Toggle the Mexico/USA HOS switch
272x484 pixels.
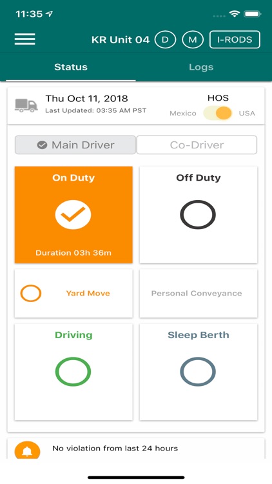pyautogui.click(x=217, y=114)
